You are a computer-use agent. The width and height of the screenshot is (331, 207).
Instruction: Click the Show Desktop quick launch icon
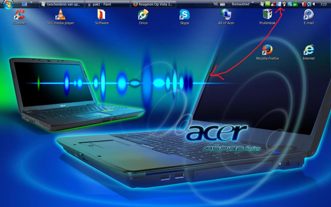(25, 4)
